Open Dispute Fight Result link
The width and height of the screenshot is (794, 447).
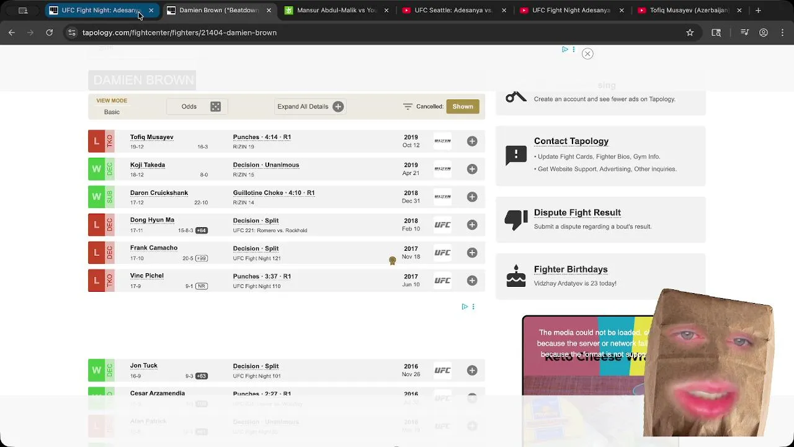(x=578, y=212)
